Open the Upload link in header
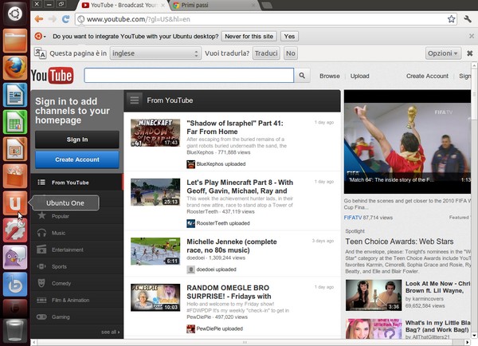Image resolution: width=478 pixels, height=346 pixels. [x=360, y=76]
